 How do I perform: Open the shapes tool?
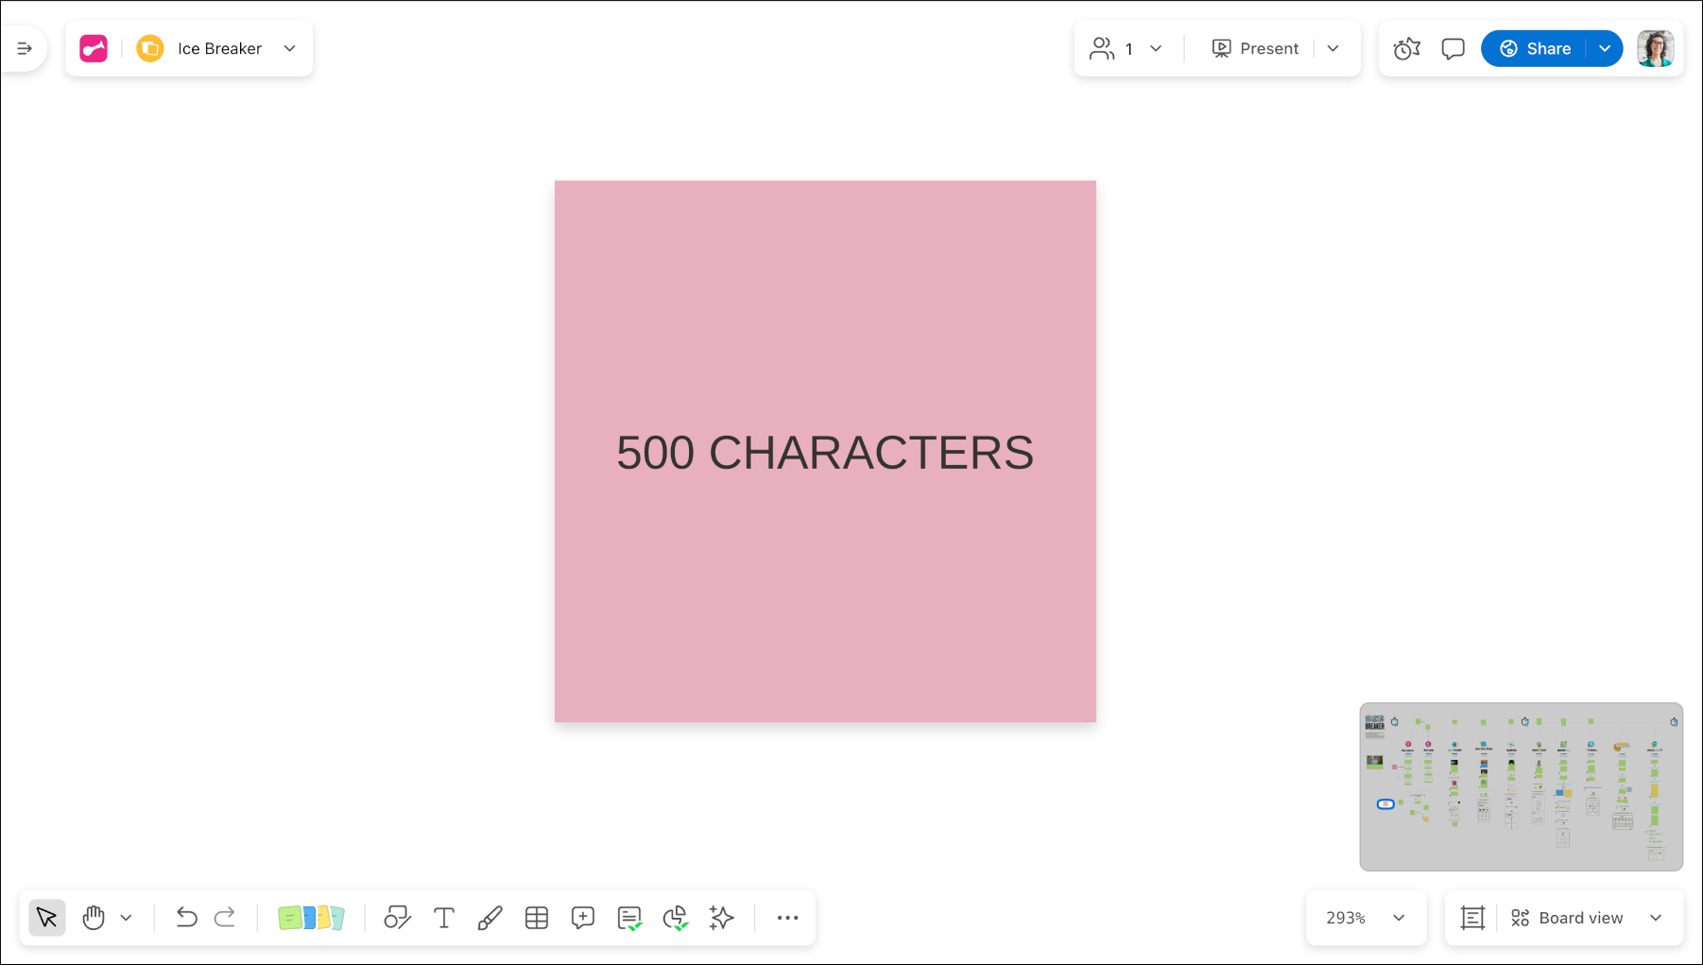(397, 918)
